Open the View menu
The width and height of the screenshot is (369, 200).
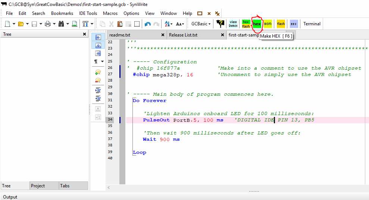pyautogui.click(x=150, y=13)
